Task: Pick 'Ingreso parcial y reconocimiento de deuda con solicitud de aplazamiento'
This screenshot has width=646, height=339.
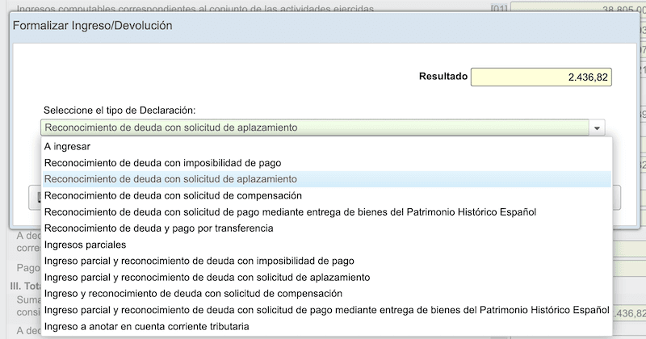Action: tap(327, 277)
